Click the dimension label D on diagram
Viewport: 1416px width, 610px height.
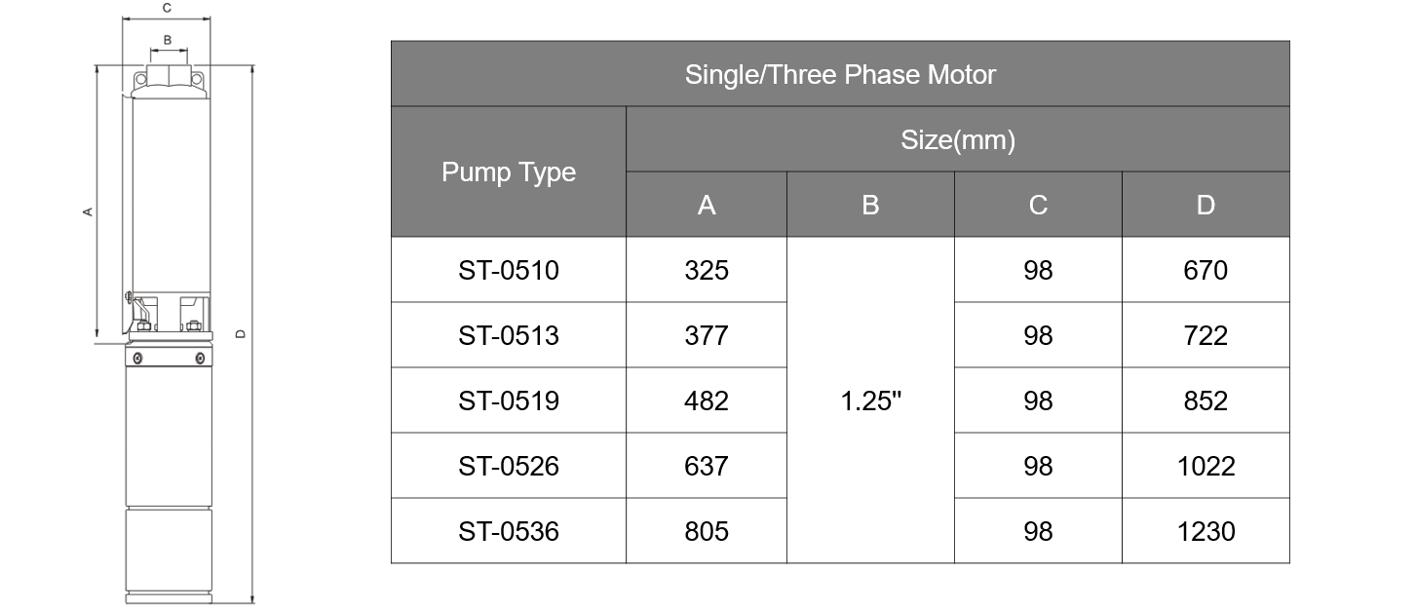pos(241,334)
